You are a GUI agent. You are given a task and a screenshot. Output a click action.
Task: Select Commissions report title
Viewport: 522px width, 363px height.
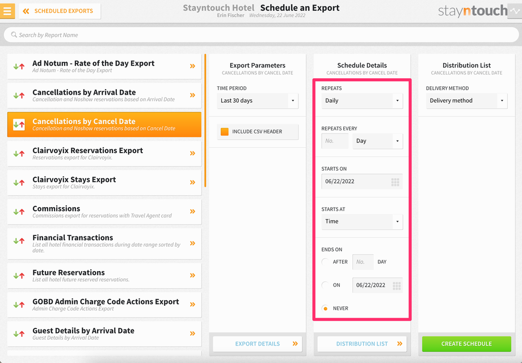(56, 209)
